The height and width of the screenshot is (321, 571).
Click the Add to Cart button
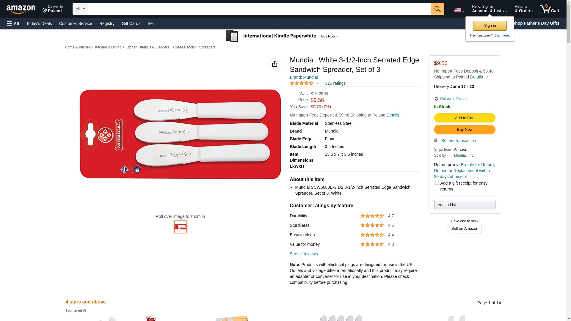tap(465, 118)
